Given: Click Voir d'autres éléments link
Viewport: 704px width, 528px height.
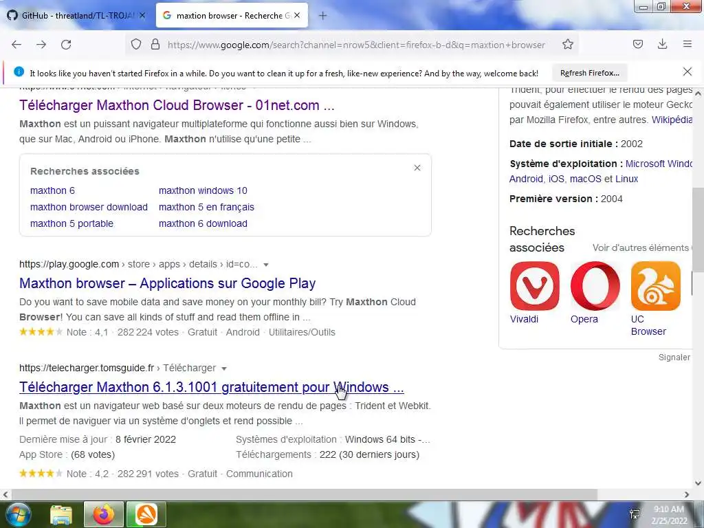Looking at the screenshot, I should pos(642,247).
